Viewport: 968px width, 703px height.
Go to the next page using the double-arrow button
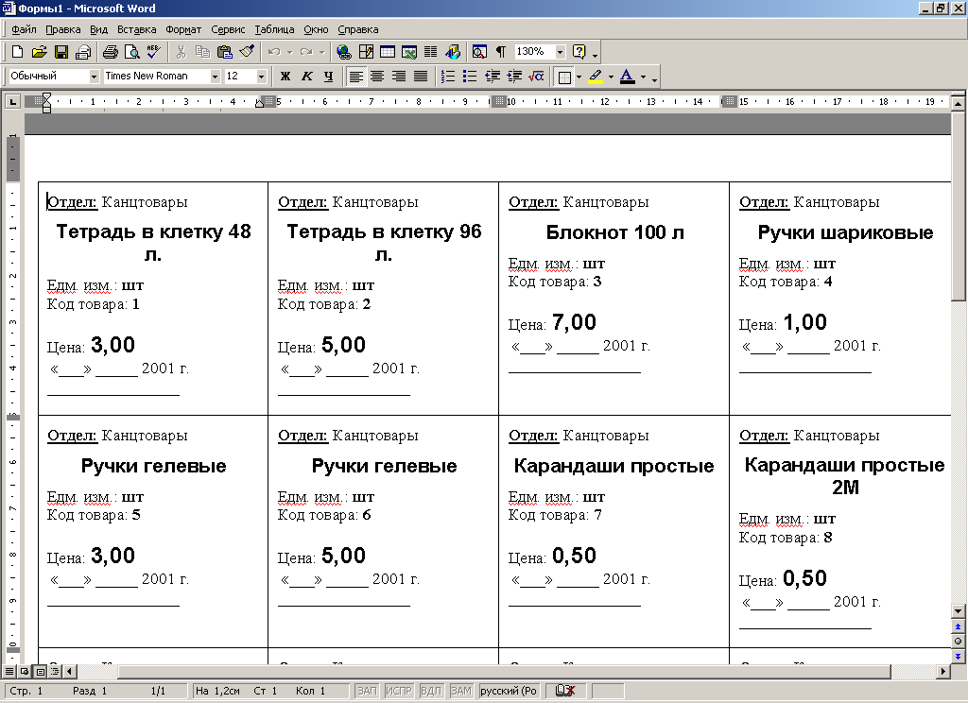click(x=958, y=656)
